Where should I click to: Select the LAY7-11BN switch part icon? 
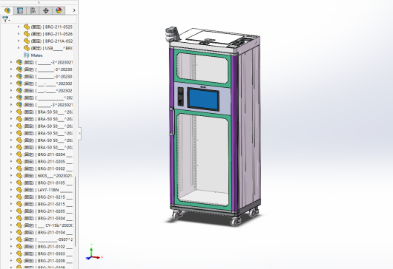[19, 190]
